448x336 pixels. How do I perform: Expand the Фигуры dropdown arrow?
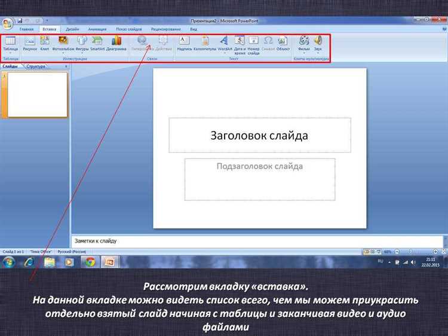pyautogui.click(x=82, y=53)
